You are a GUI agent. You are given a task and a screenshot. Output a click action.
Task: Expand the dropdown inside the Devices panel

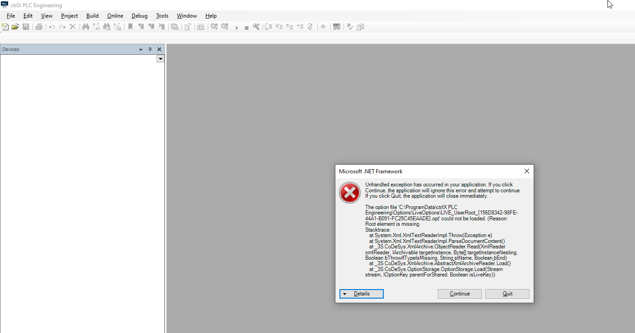[x=160, y=59]
